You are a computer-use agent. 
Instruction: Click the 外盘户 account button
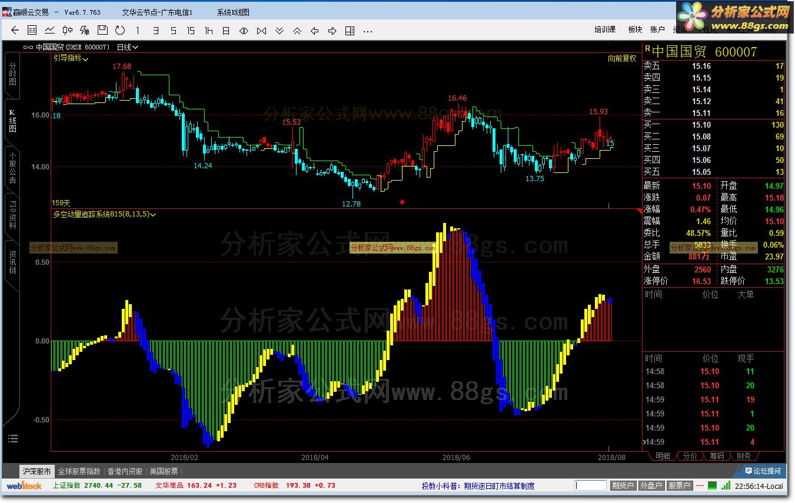pyautogui.click(x=651, y=485)
